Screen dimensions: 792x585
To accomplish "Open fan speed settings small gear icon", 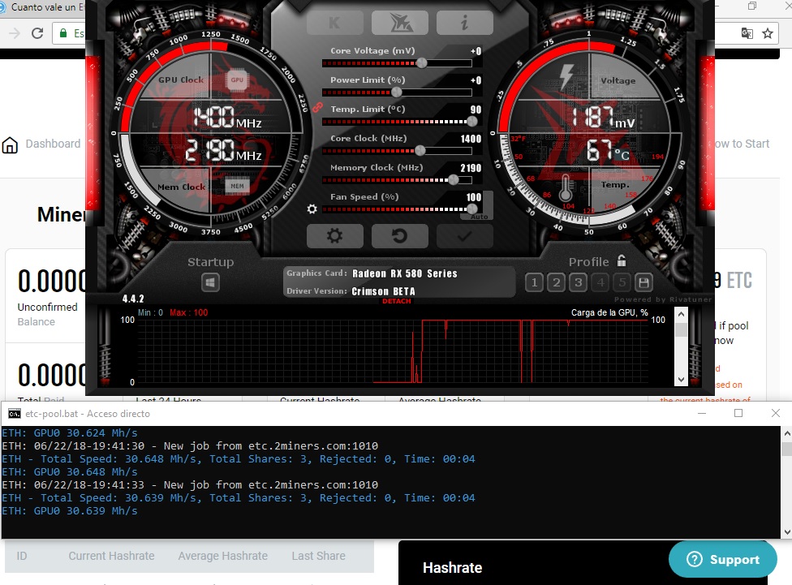I will (312, 209).
